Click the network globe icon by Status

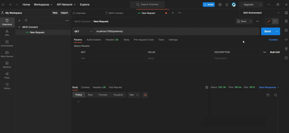pos(207,88)
